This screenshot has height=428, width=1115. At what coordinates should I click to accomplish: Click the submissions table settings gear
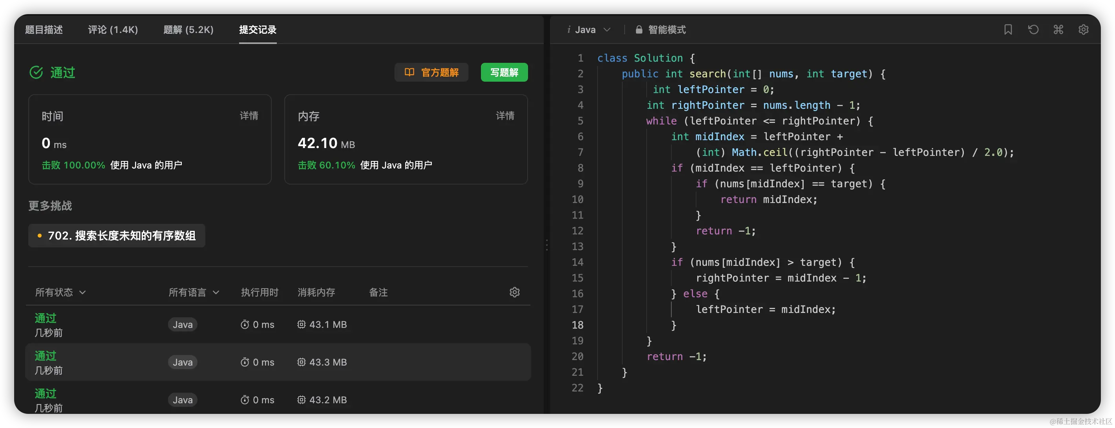click(514, 292)
